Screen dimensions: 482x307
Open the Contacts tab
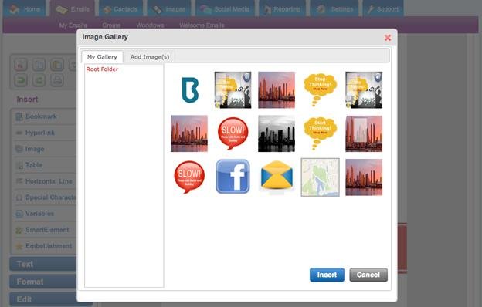point(120,9)
